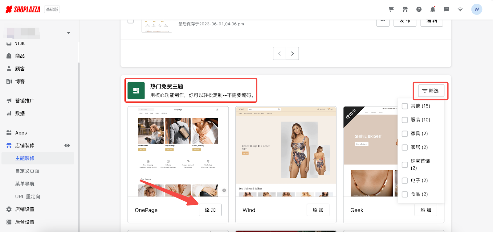
Task: Check the 其他 (15) filter
Action: tap(405, 106)
